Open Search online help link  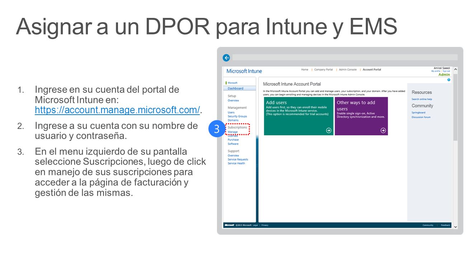pyautogui.click(x=422, y=99)
